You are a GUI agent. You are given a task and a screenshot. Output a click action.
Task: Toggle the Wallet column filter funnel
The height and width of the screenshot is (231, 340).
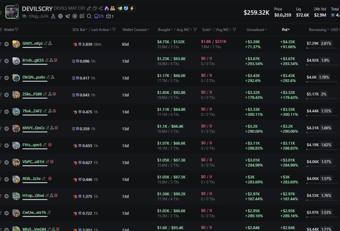tap(17, 30)
